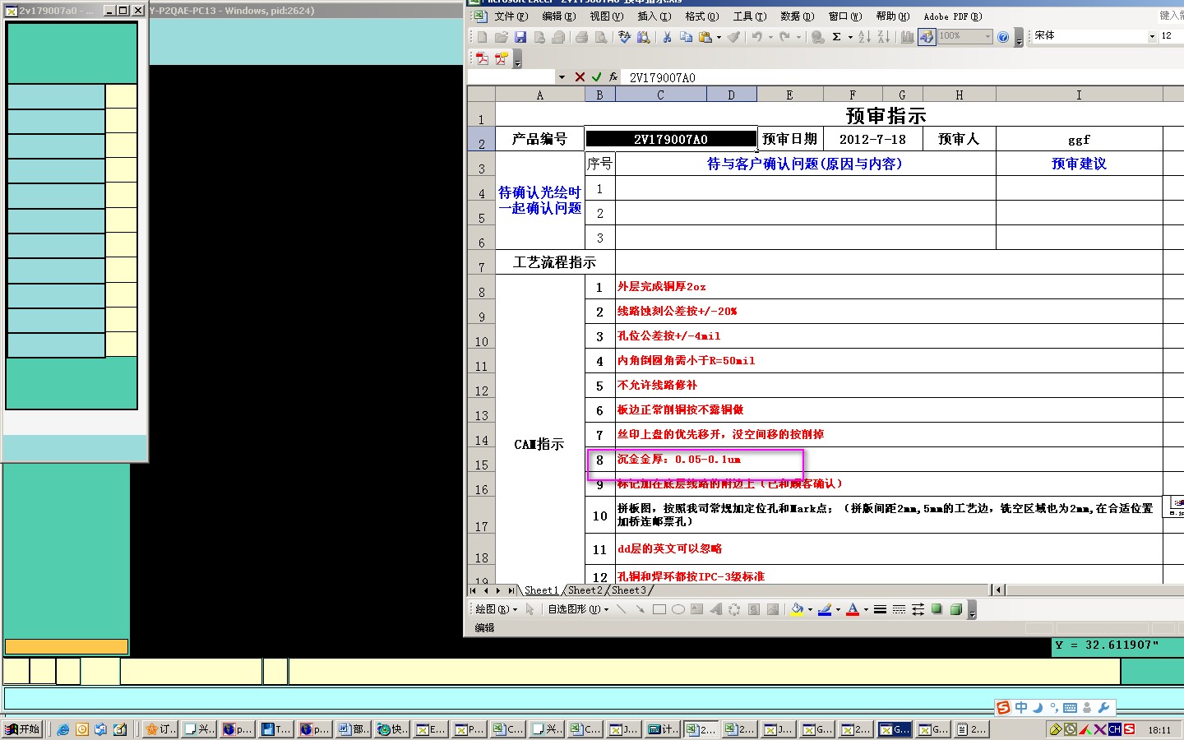Image resolution: width=1184 pixels, height=740 pixels.
Task: Click the AutoSum sigma icon
Action: click(836, 37)
